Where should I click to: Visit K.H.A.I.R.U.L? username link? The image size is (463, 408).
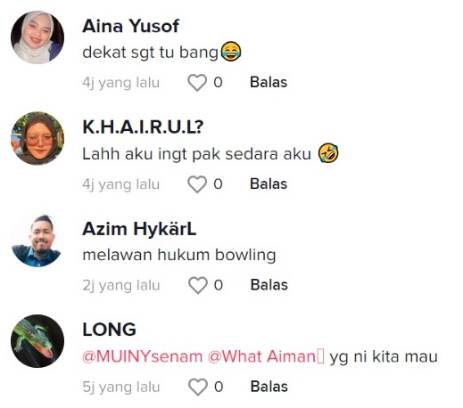(143, 127)
